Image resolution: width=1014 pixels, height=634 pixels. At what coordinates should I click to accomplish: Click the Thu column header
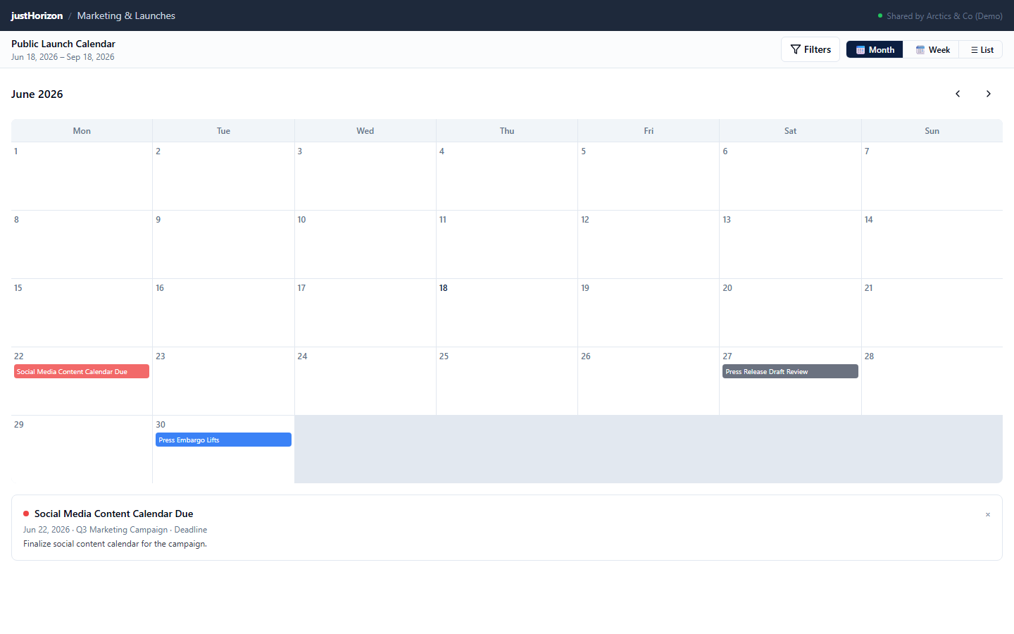pyautogui.click(x=507, y=131)
